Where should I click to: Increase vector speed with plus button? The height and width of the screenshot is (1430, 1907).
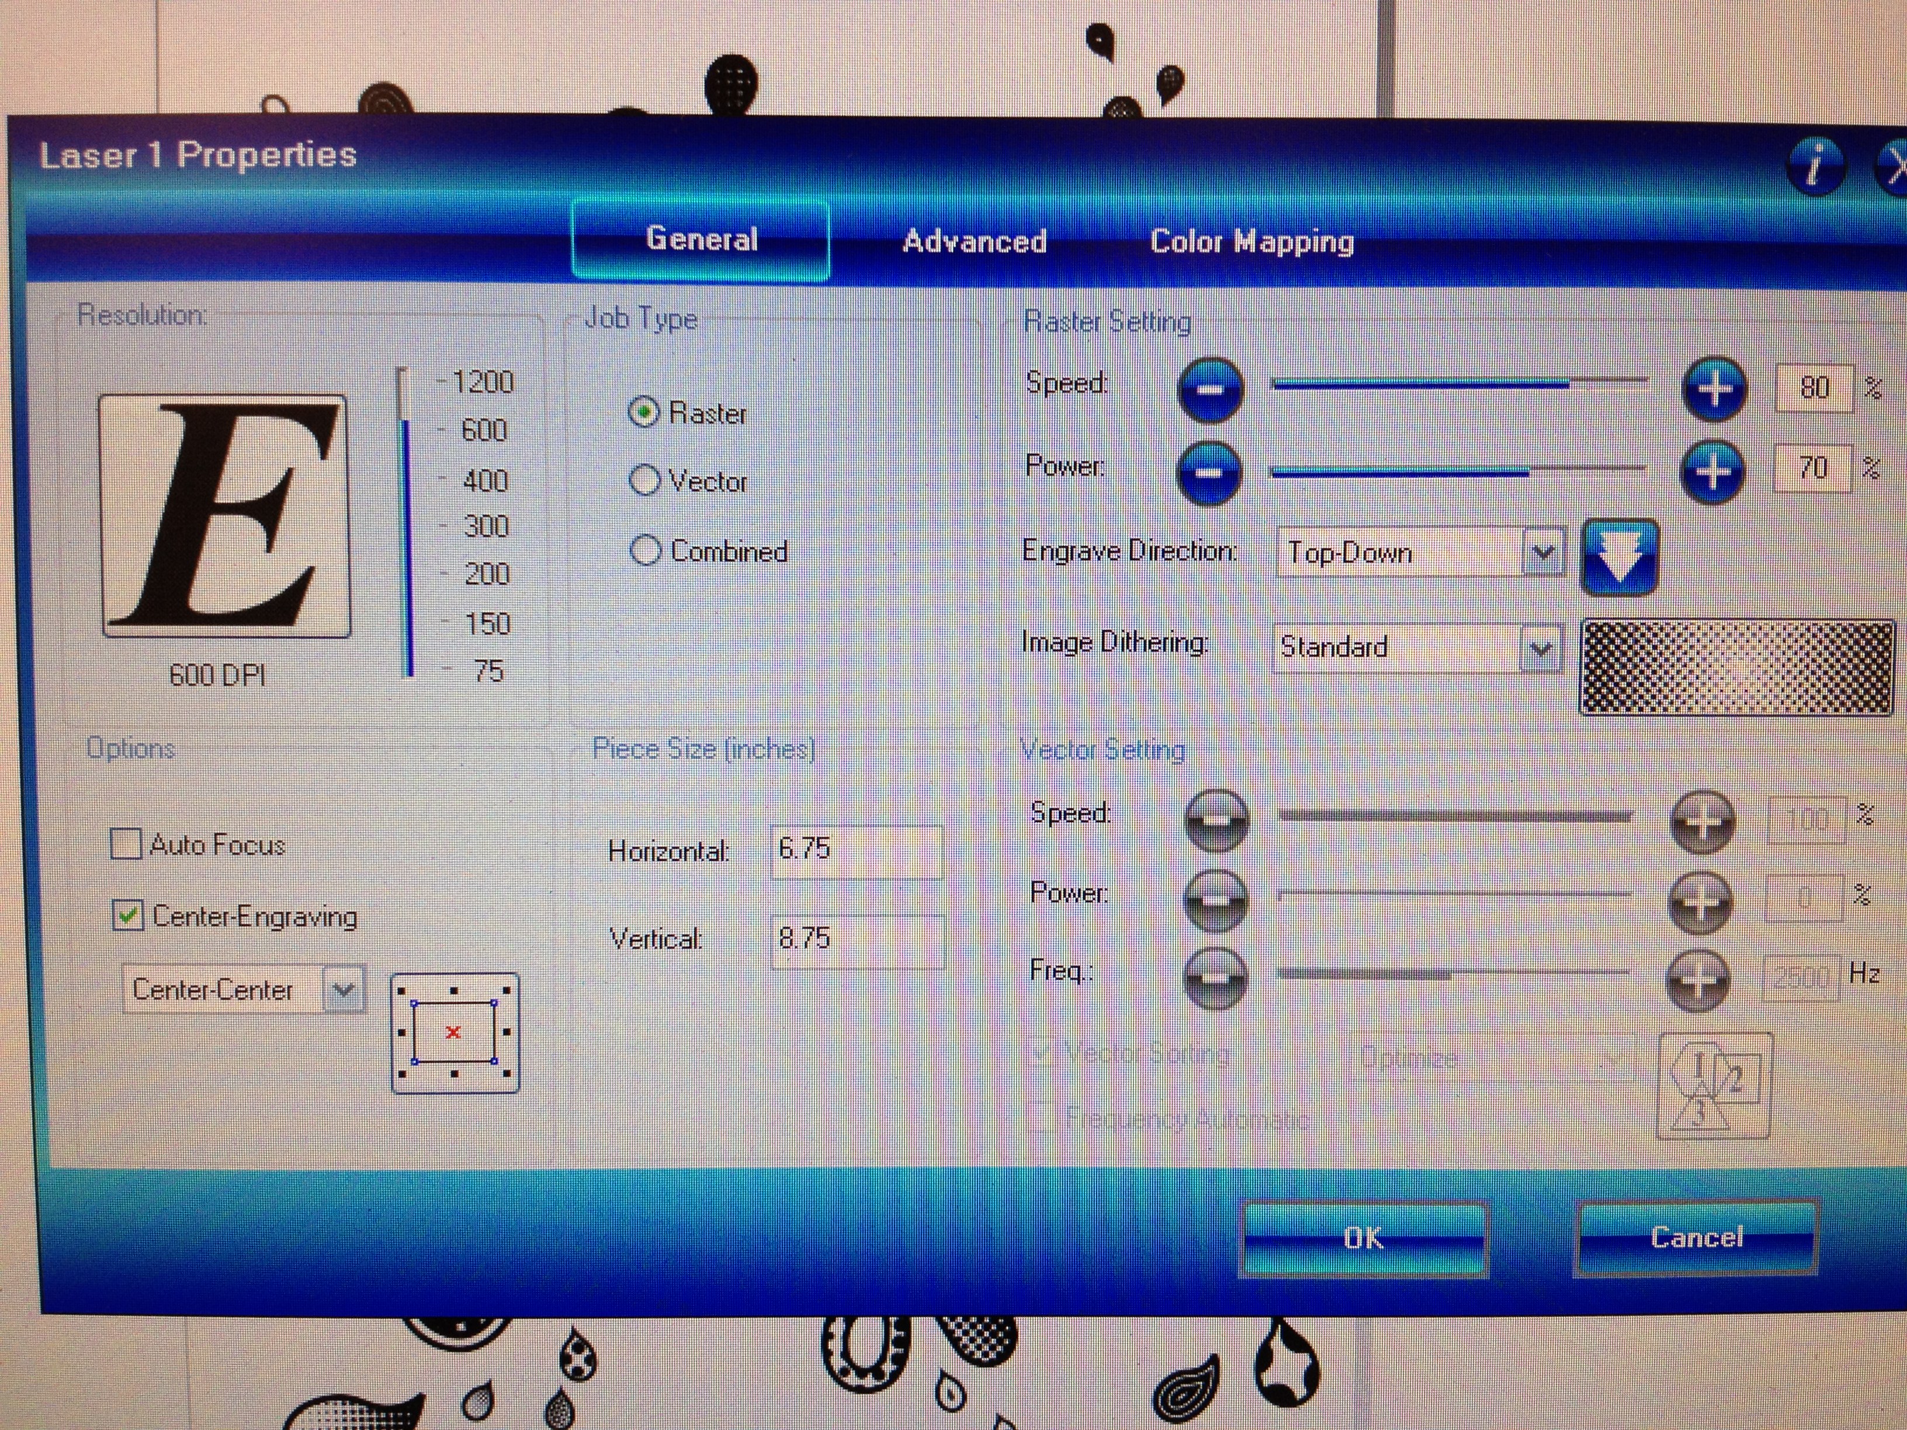(1702, 821)
